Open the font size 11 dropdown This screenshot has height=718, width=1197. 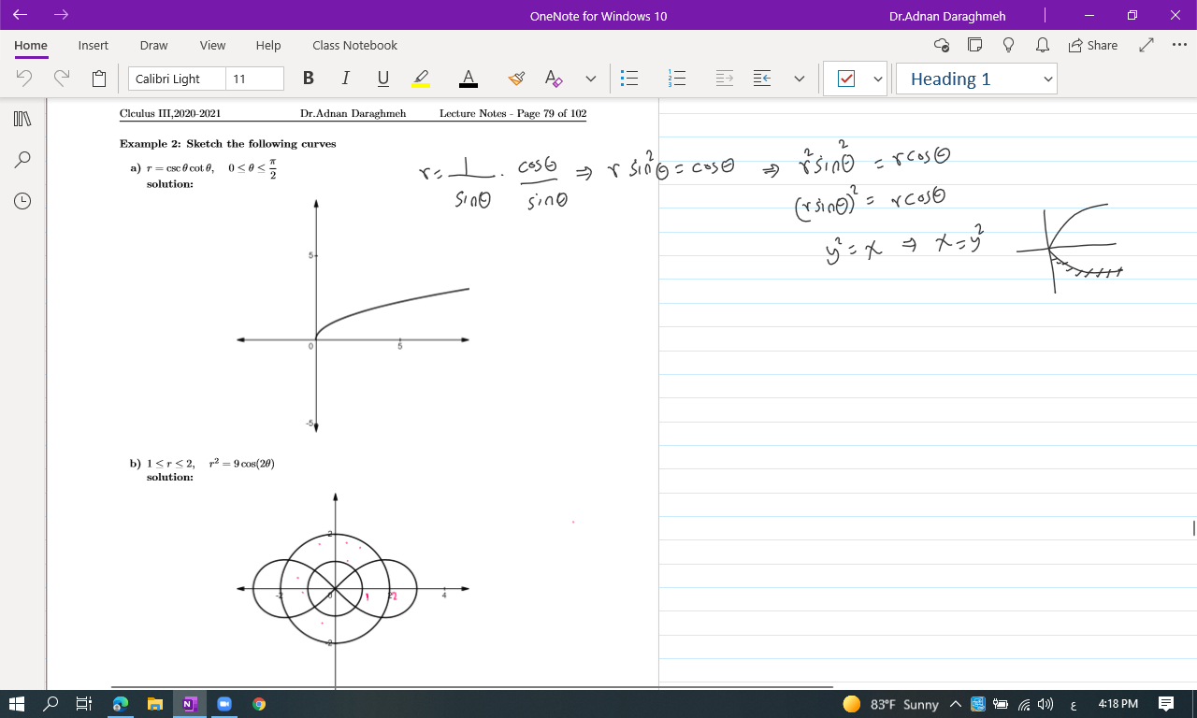pyautogui.click(x=254, y=79)
